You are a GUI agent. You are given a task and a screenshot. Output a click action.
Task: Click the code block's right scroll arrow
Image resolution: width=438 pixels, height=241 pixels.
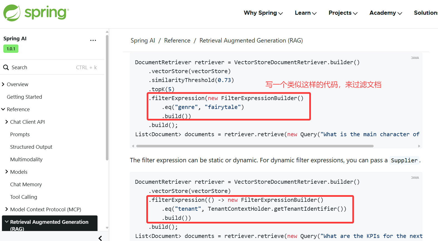click(419, 146)
